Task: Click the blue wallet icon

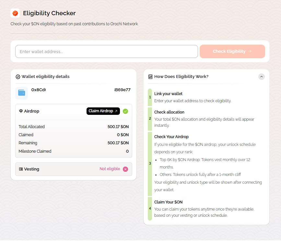Action: coord(22,93)
